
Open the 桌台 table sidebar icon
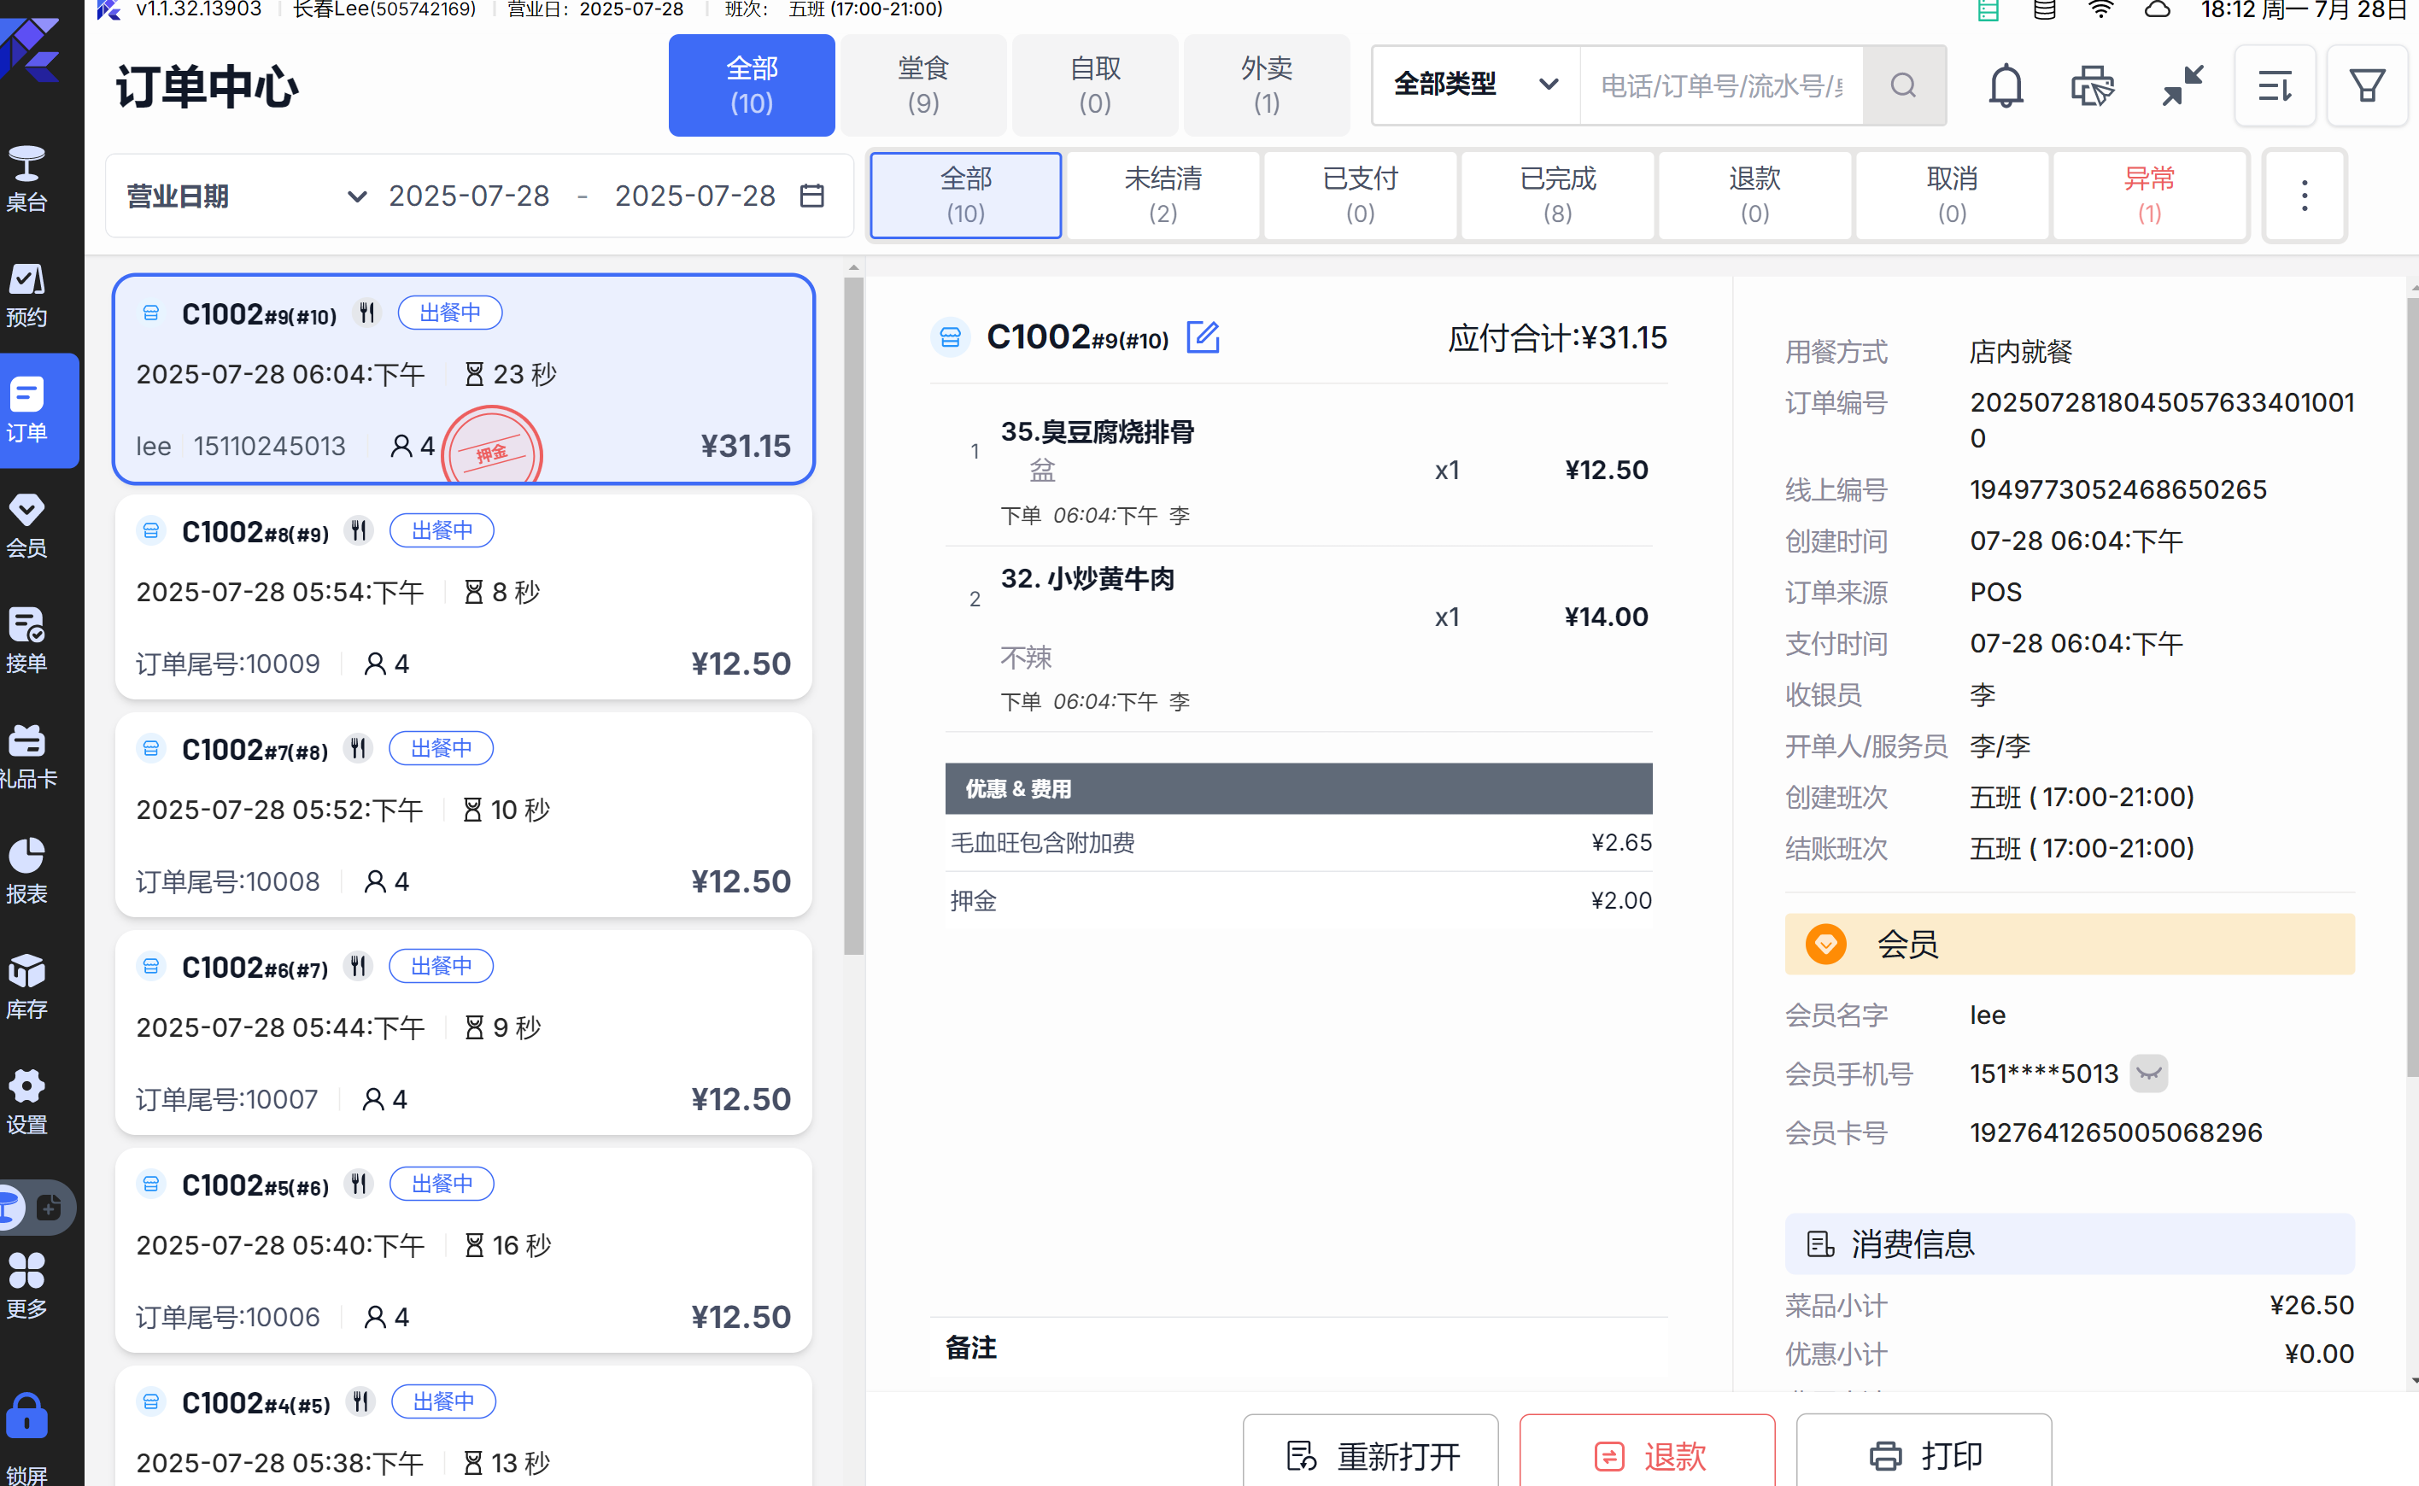point(26,178)
